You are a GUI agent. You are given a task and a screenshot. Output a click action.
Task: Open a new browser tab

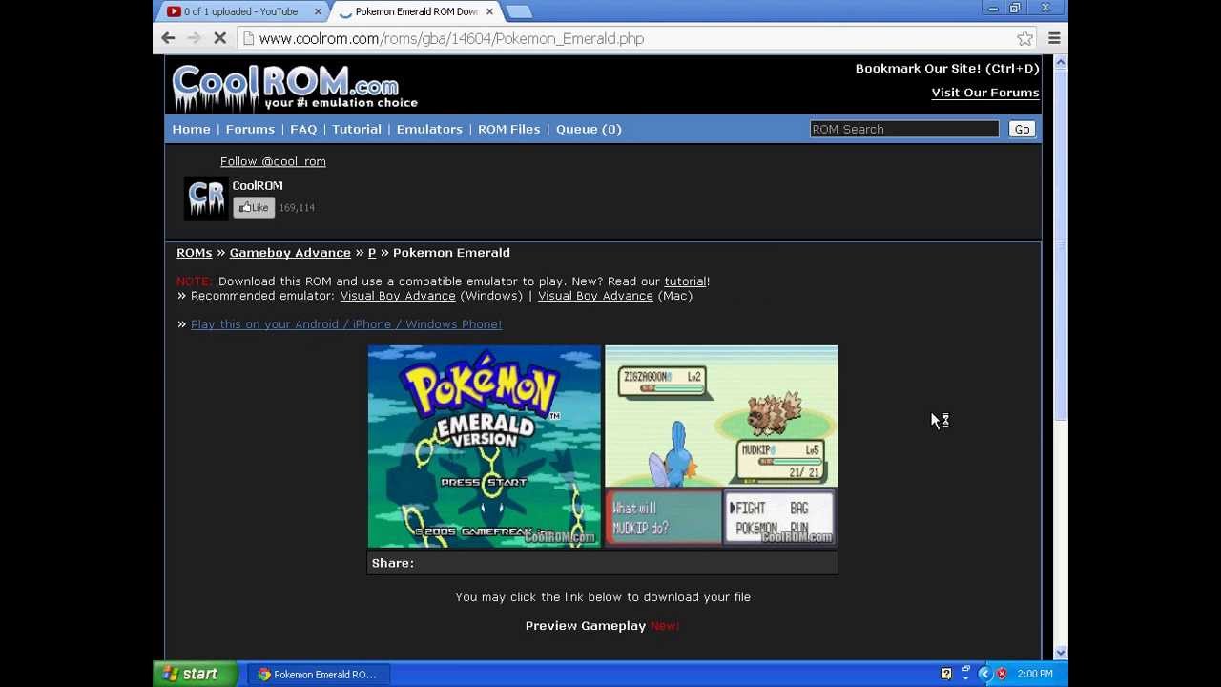[518, 11]
